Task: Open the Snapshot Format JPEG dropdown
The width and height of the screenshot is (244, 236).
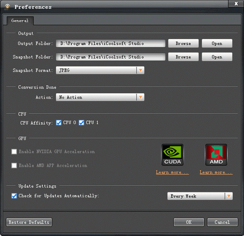Action: pos(100,70)
